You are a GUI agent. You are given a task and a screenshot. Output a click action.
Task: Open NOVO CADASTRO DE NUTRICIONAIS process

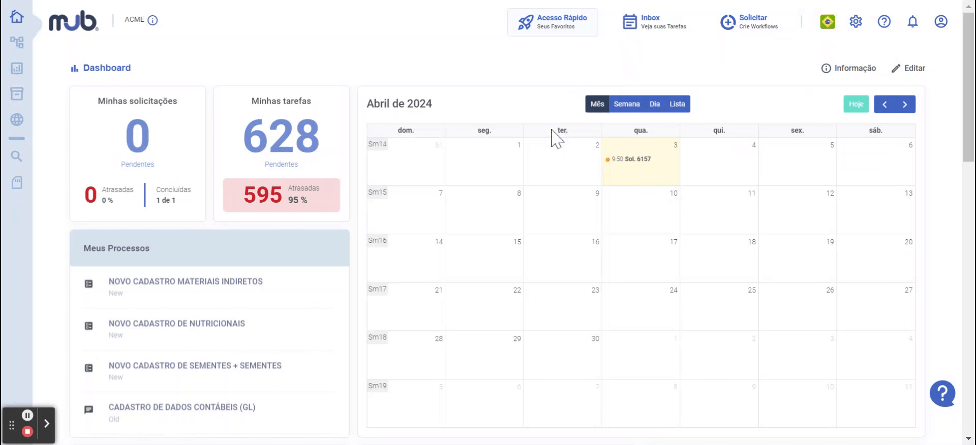(x=176, y=324)
